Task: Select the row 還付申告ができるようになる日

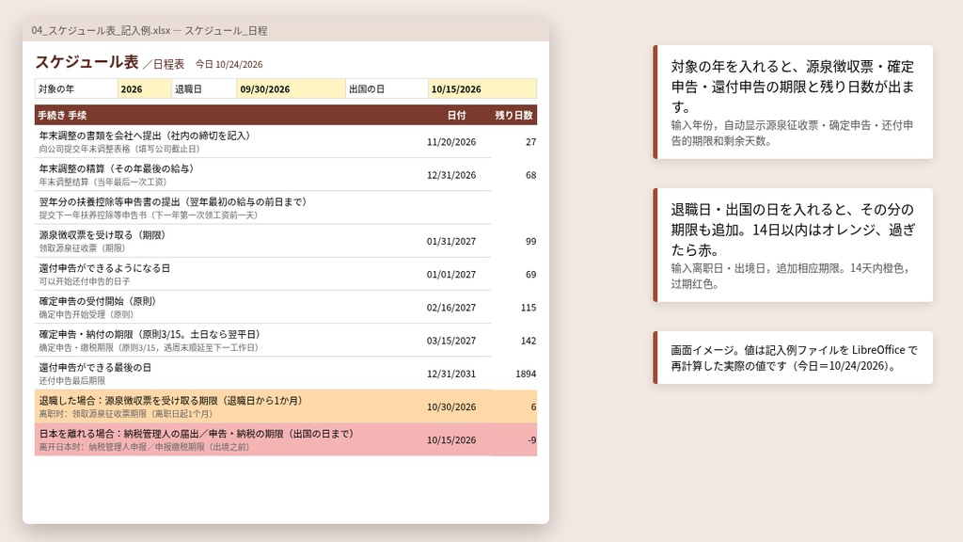Action: point(286,274)
